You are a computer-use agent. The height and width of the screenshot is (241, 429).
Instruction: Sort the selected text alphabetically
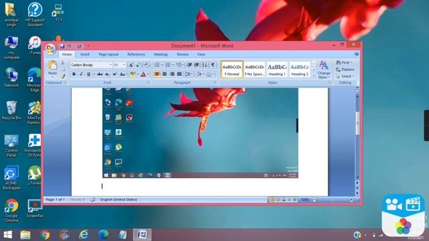204,65
